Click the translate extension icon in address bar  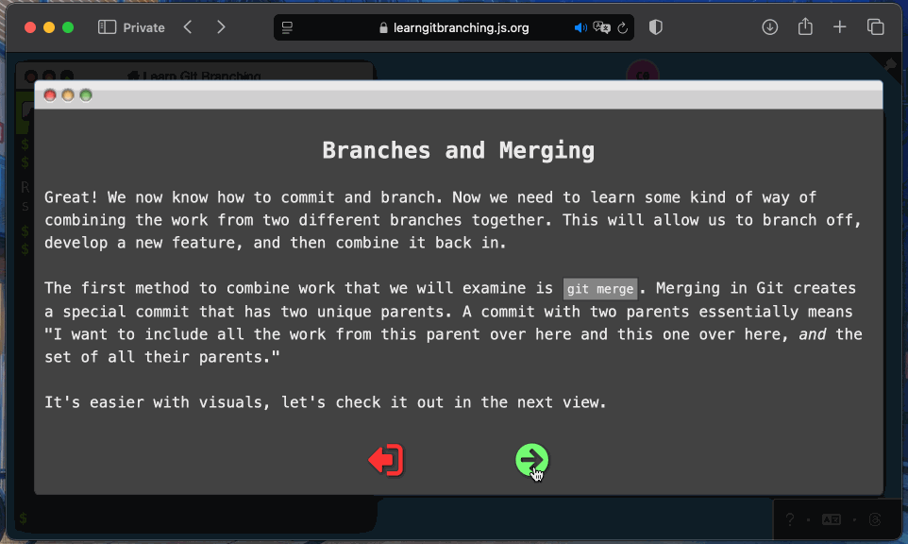pos(601,27)
